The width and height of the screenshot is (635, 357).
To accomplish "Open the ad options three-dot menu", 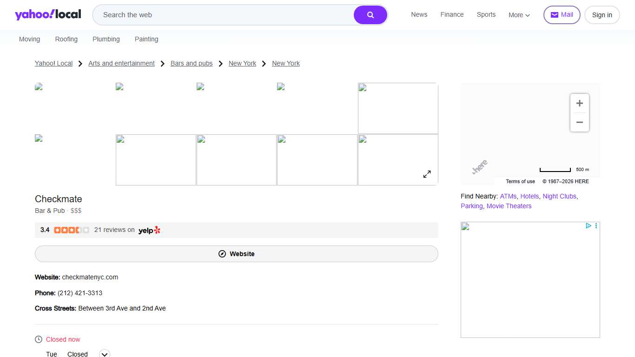I will click(596, 226).
